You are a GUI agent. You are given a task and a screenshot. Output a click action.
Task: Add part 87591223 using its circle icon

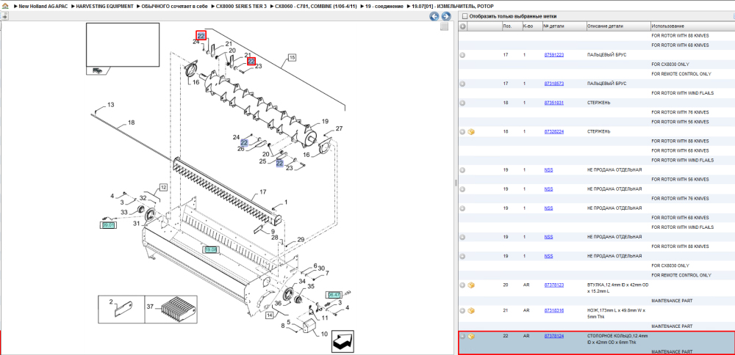(x=462, y=55)
